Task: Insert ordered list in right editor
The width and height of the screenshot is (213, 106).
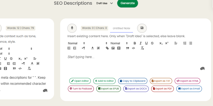Action: pyautogui.click(x=185, y=43)
